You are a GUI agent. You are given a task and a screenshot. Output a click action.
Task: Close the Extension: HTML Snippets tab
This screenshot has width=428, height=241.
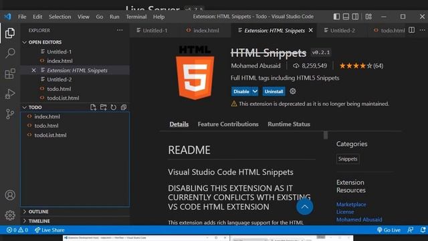click(x=310, y=30)
